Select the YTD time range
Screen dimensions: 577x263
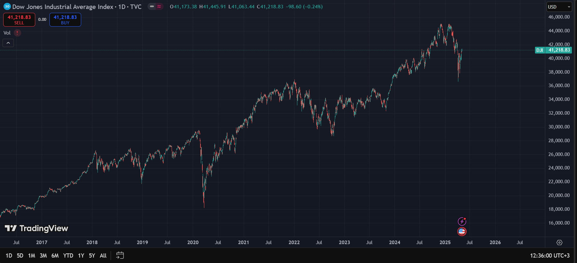(x=68, y=255)
